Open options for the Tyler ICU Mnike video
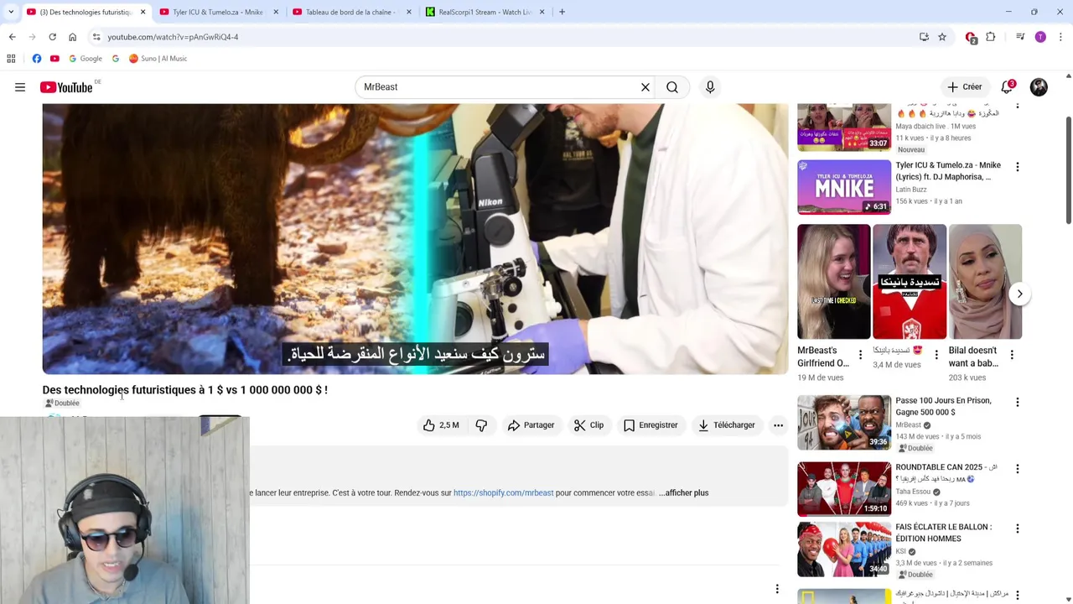Viewport: 1073px width, 604px height. click(1018, 167)
